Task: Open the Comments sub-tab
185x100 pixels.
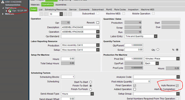Action: click(84, 10)
